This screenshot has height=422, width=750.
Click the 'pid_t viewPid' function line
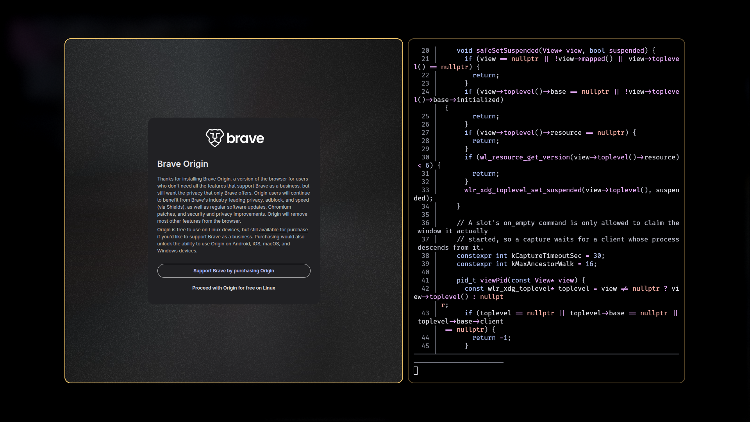[x=521, y=280]
